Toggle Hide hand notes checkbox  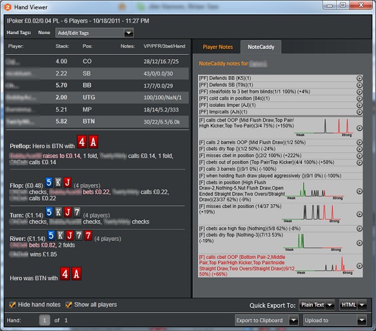click(12, 304)
